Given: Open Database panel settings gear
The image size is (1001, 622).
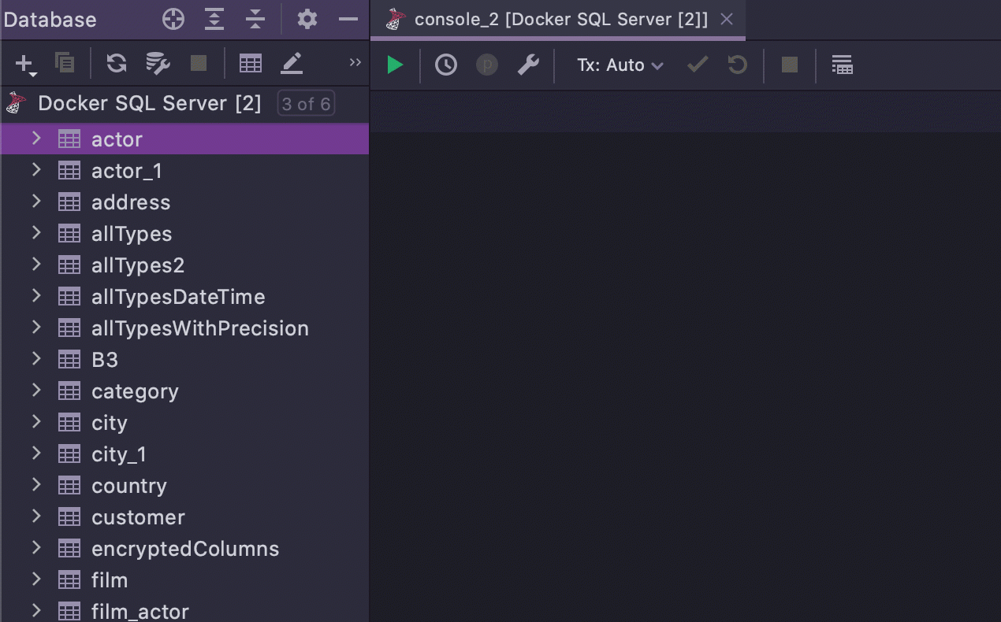Looking at the screenshot, I should click(307, 20).
